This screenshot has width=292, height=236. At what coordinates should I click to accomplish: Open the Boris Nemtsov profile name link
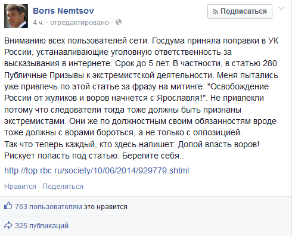63,11
